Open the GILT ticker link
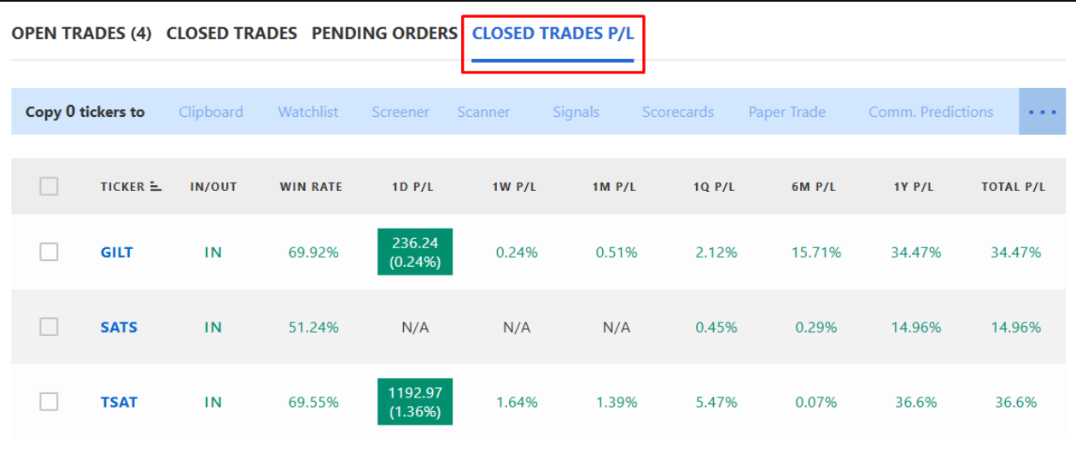Screen dimensions: 1076x458 tap(117, 252)
